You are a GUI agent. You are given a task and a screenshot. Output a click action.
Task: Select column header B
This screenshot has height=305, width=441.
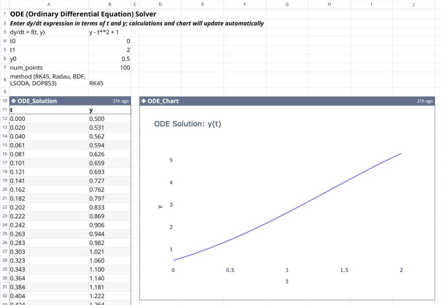coord(109,4)
